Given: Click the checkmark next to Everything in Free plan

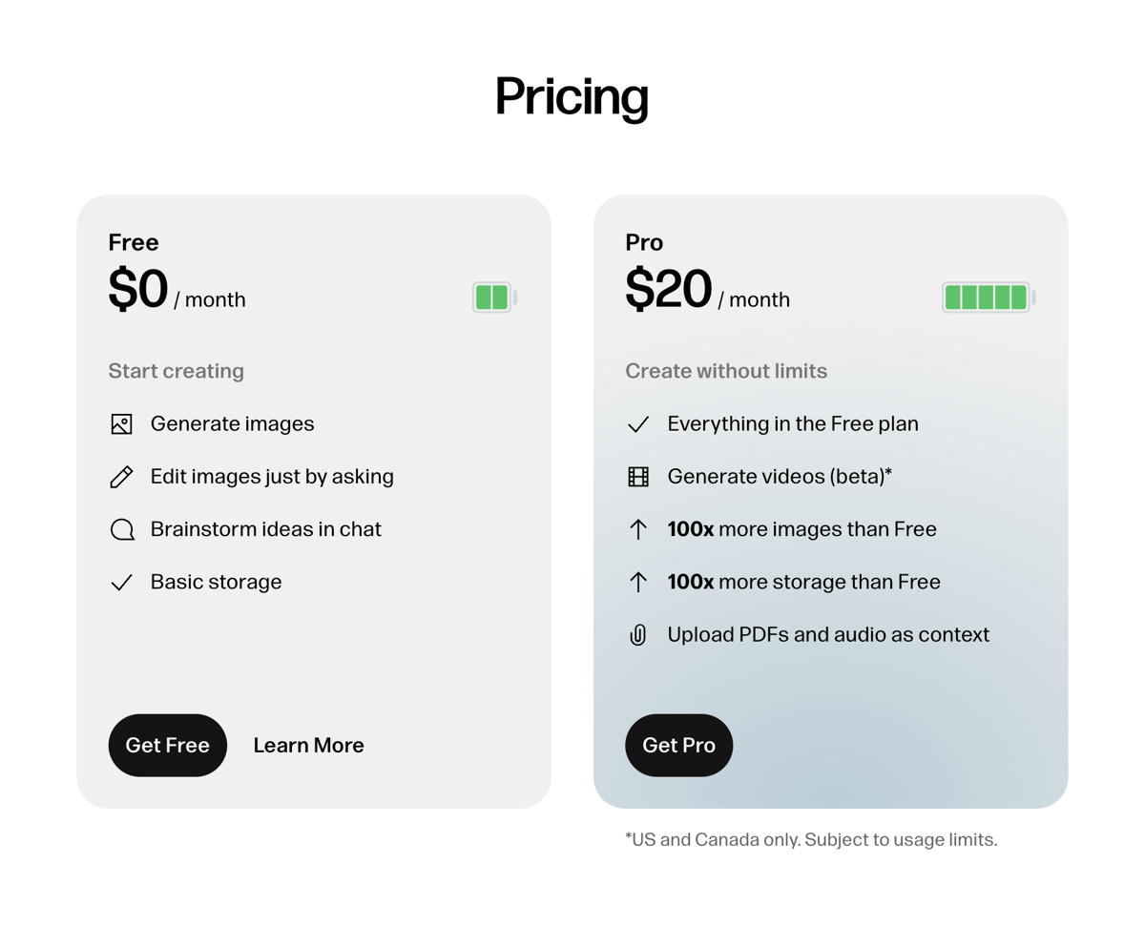Looking at the screenshot, I should coord(637,423).
